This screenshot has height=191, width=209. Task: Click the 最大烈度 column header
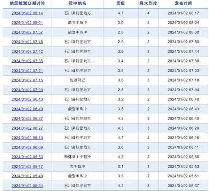(148, 3)
